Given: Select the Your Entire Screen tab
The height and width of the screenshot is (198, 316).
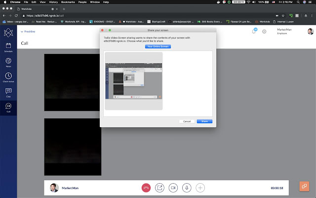Looking at the screenshot, I should point(158,46).
